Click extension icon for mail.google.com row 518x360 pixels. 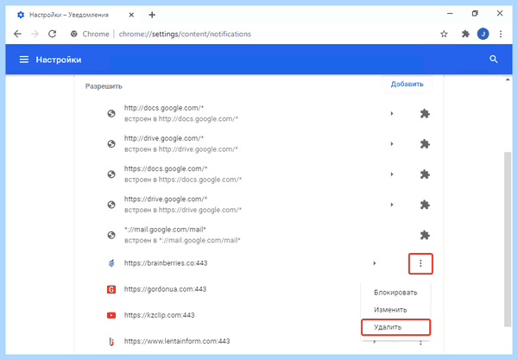425,235
